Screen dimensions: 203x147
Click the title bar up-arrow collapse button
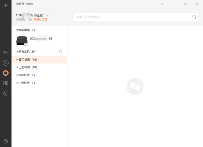click(162, 4)
